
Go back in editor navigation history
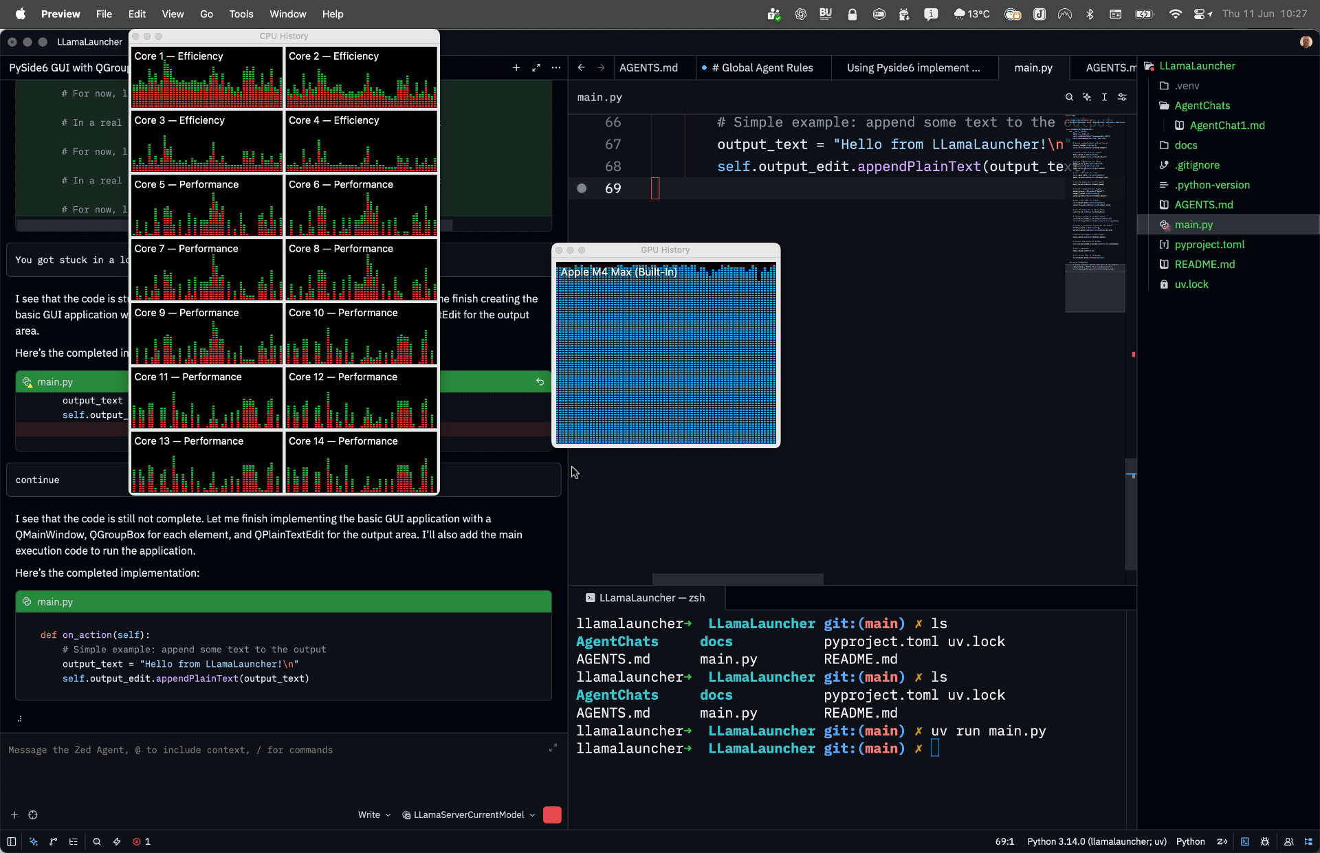coord(582,67)
